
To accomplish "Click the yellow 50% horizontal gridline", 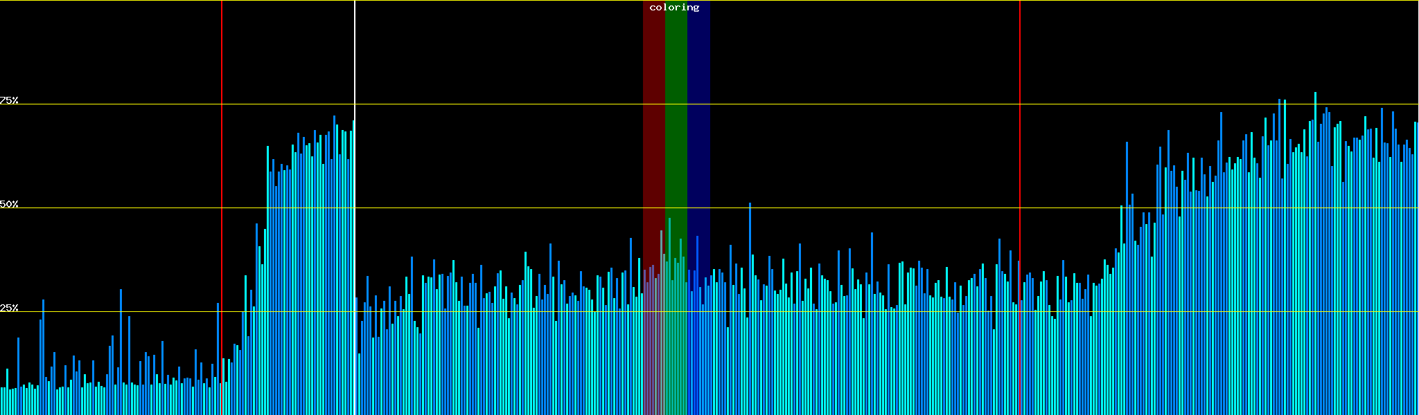I will (485, 208).
